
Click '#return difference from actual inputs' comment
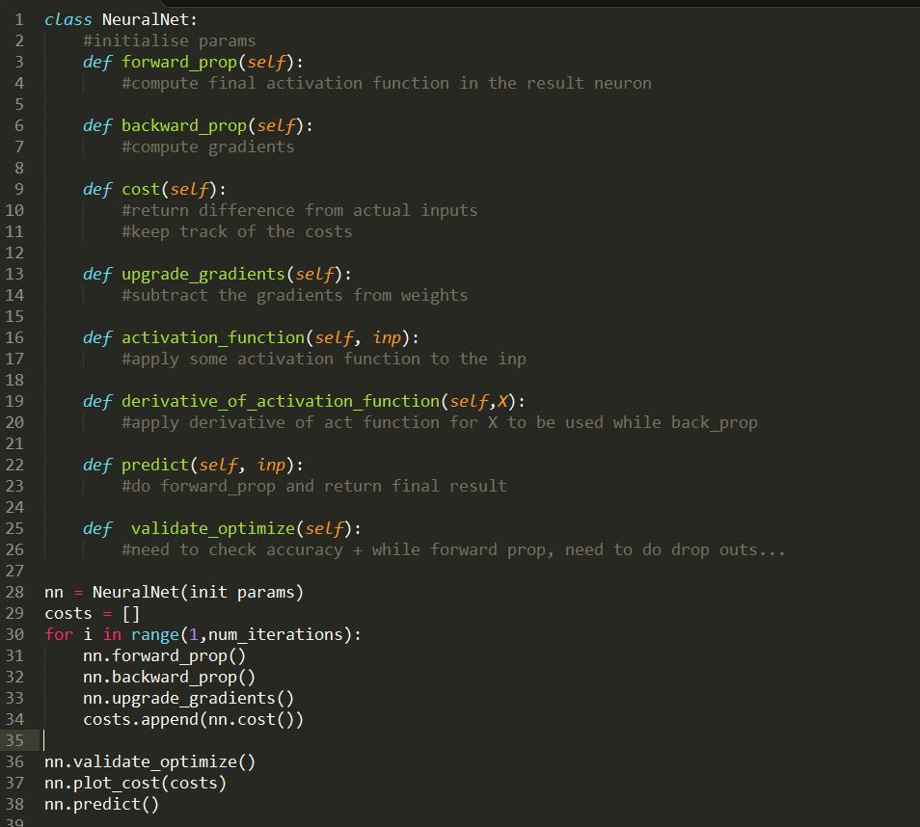coord(299,210)
